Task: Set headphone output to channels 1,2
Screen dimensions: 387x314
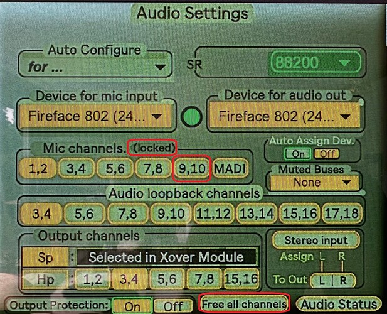Action: click(x=92, y=279)
